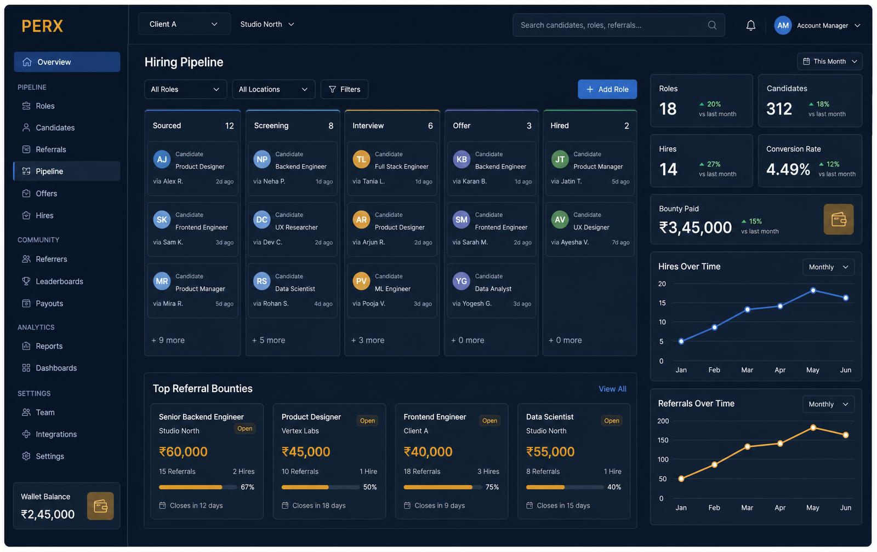Image resolution: width=877 pixels, height=552 pixels.
Task: Open Referrals in sidebar
Action: tap(67, 150)
